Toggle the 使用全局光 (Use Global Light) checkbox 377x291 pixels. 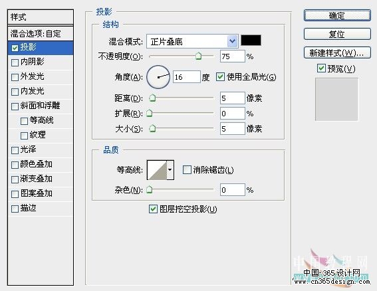220,77
